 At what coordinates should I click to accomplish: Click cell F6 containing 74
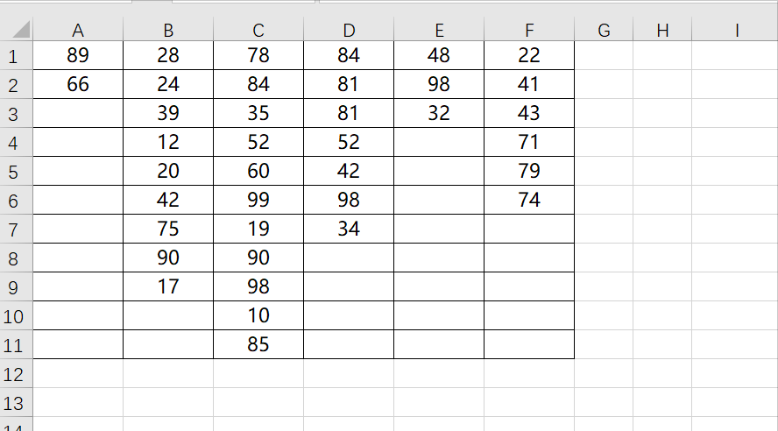point(529,200)
